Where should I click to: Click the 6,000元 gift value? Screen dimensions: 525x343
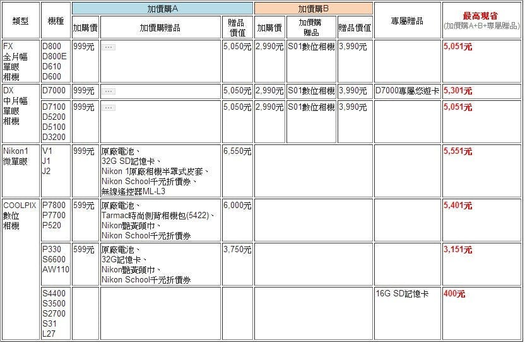coord(237,206)
